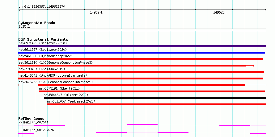Screen dimensions: 275x137
Task: Click the red bar under nsv5573191 label
Action: [x=152, y=91]
